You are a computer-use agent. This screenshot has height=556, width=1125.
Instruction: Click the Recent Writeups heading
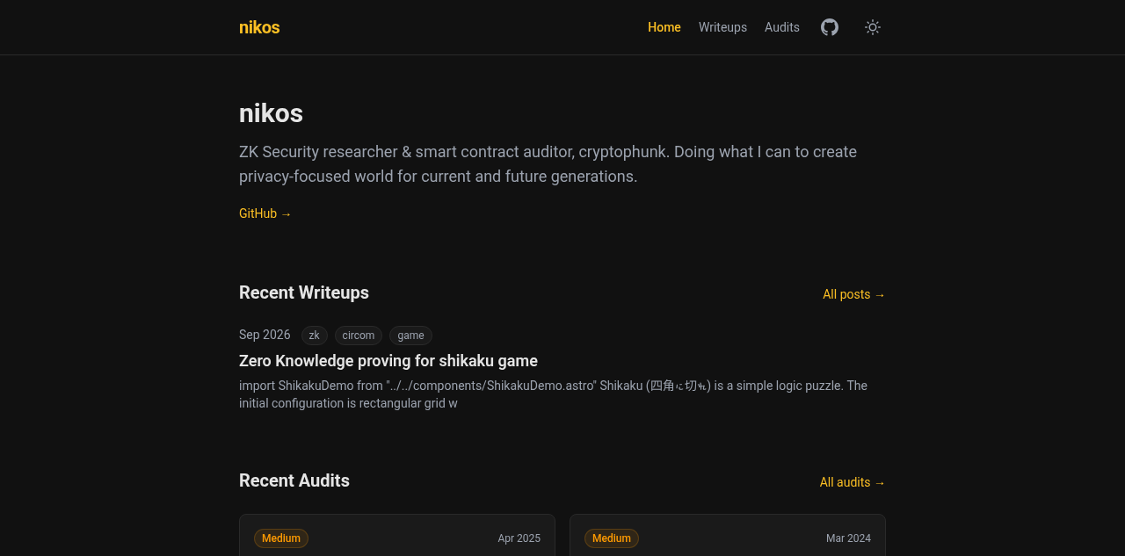pyautogui.click(x=304, y=292)
